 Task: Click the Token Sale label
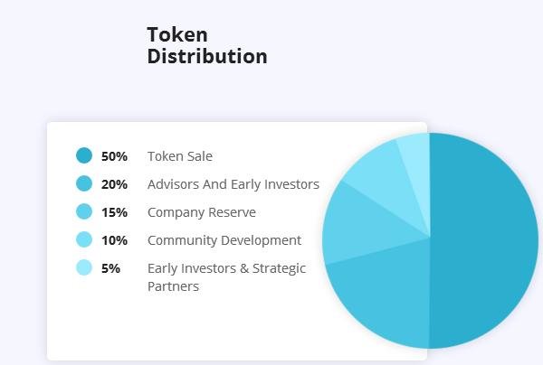pyautogui.click(x=180, y=156)
